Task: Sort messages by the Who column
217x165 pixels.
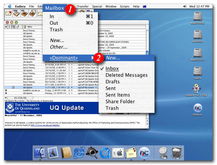Action: (30, 27)
